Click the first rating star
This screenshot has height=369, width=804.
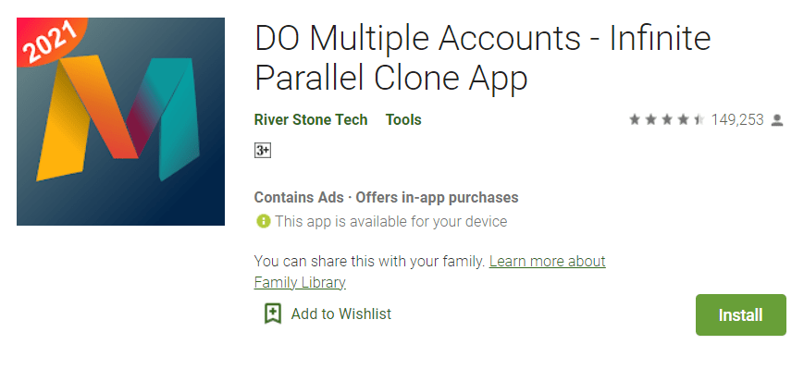[635, 120]
